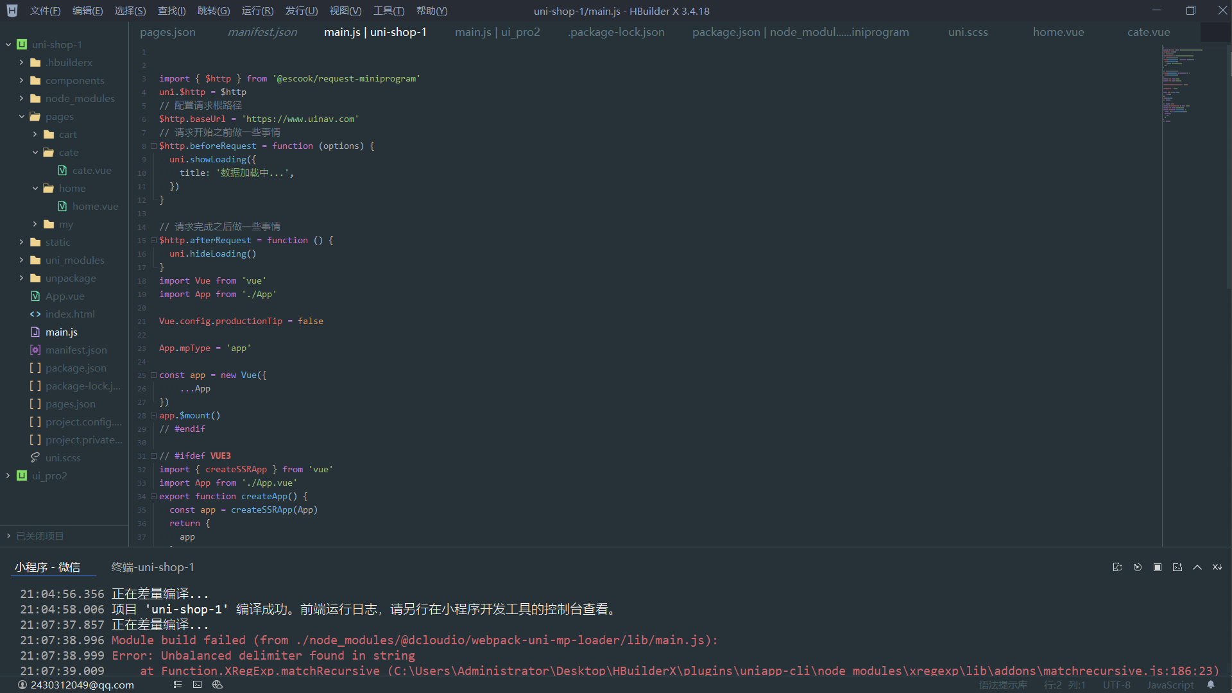
Task: Click the Vue file icon beside App.vue
Action: tap(35, 296)
